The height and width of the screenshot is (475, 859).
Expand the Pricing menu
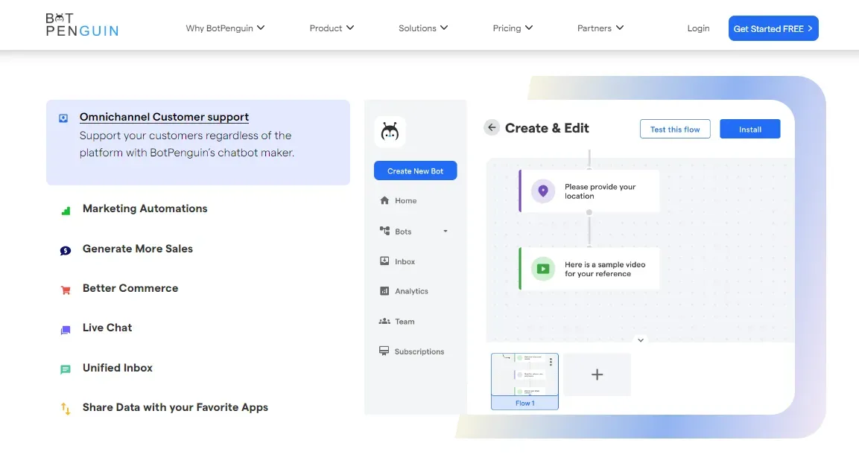(513, 28)
